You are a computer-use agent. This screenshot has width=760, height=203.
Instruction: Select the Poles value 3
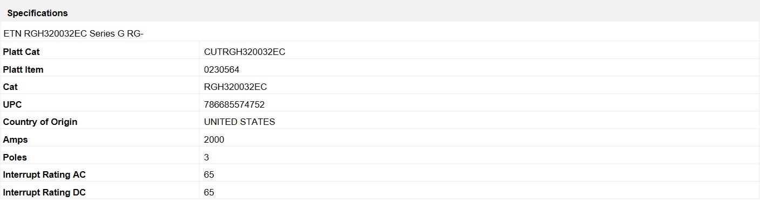point(207,157)
